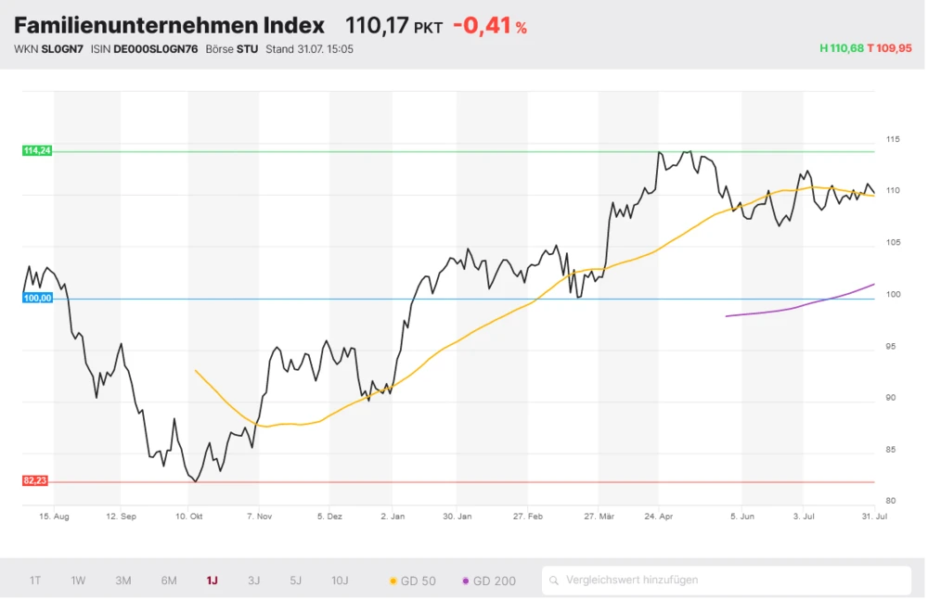The image size is (928, 600).
Task: Click the green 114,24 high label
Action: click(37, 150)
